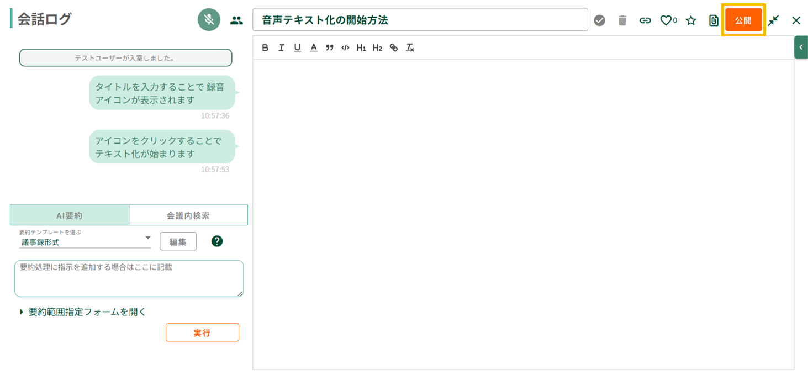808x380 pixels.
Task: Click the trash delete icon
Action: (x=622, y=20)
